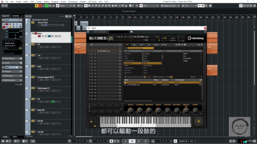Select the Play speaker tool
The height and width of the screenshot is (144, 257).
[x=122, y=6]
